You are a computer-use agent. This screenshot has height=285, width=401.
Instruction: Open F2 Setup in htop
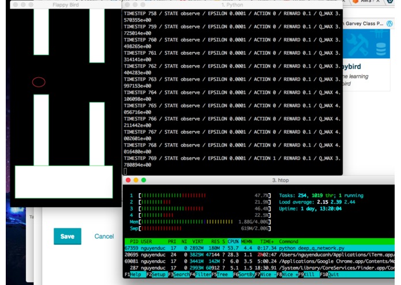[x=156, y=275]
